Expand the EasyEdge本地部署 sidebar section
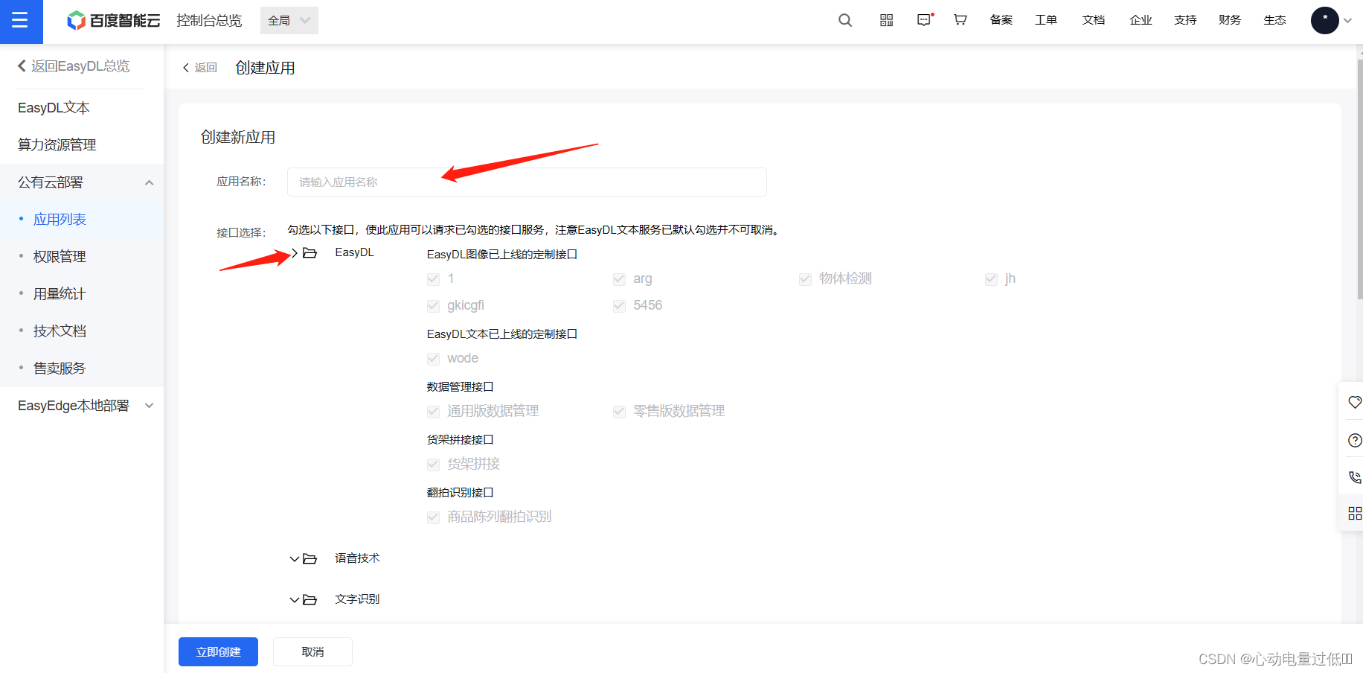The height and width of the screenshot is (673, 1363). (x=149, y=406)
